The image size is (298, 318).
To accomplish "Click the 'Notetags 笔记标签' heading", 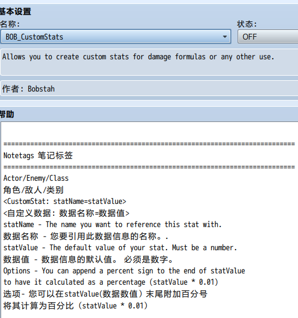I will pyautogui.click(x=38, y=155).
